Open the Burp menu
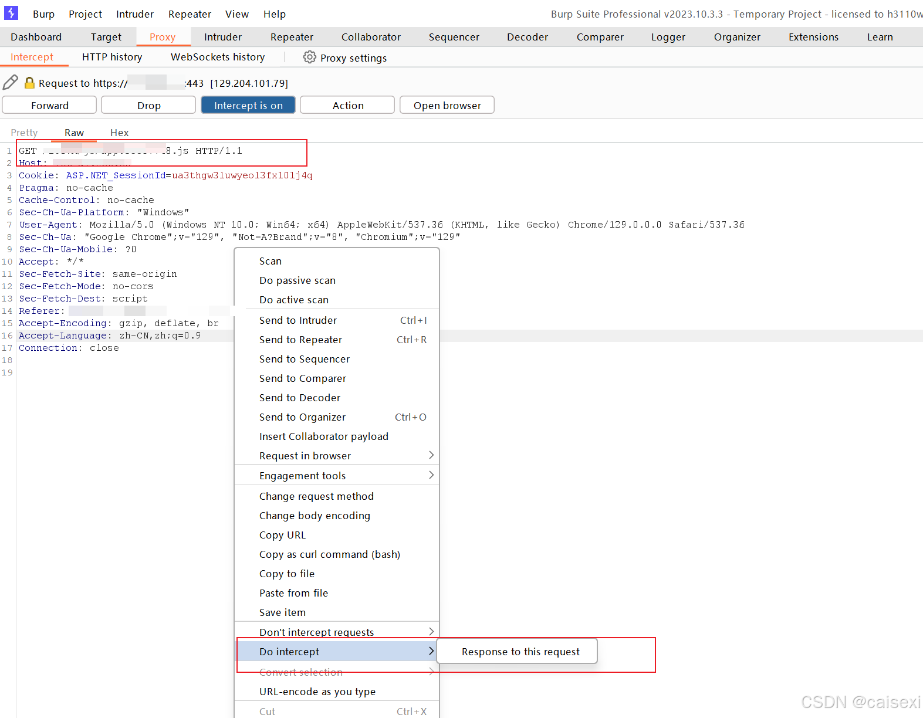The height and width of the screenshot is (718, 923). [43, 14]
